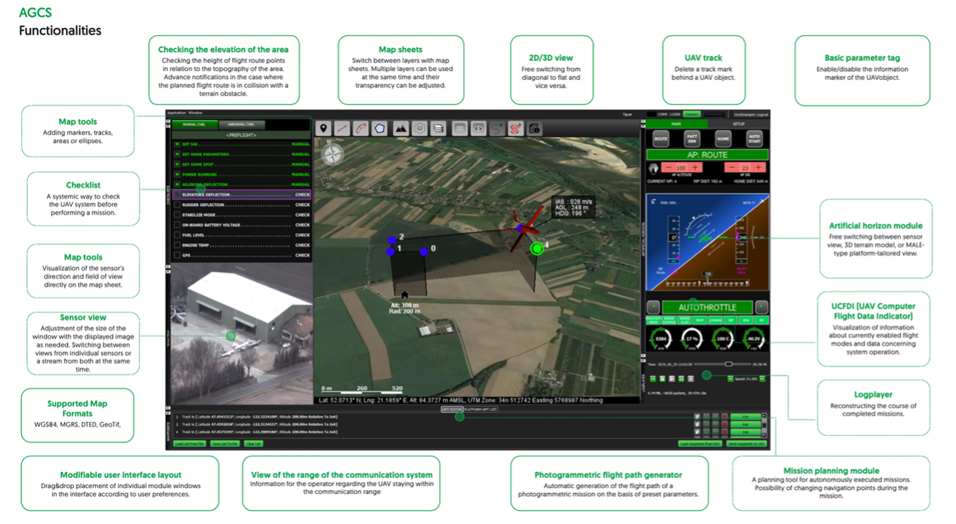Click the sensor field-of-view eye icon

tap(478, 128)
